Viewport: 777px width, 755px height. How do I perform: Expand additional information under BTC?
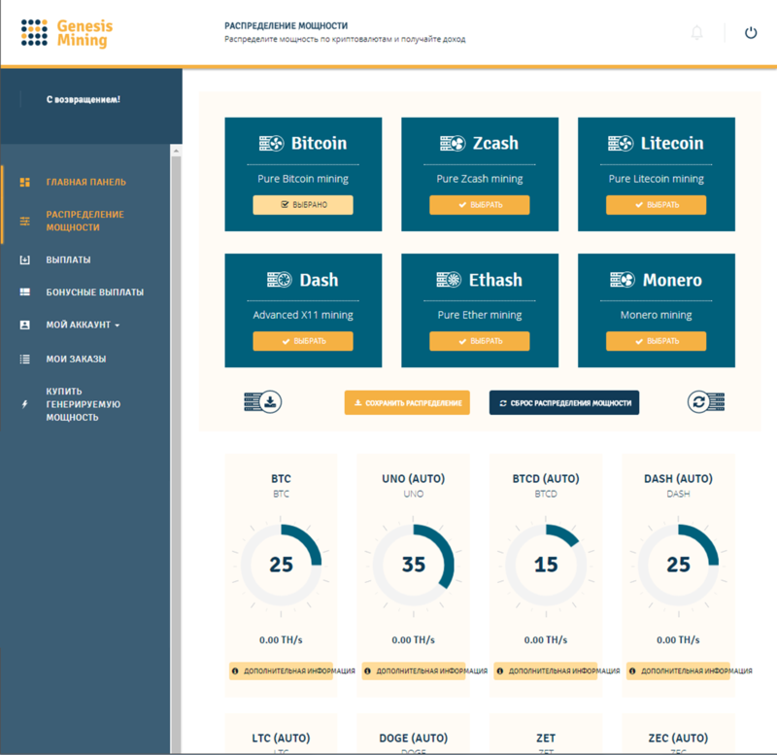pyautogui.click(x=281, y=670)
